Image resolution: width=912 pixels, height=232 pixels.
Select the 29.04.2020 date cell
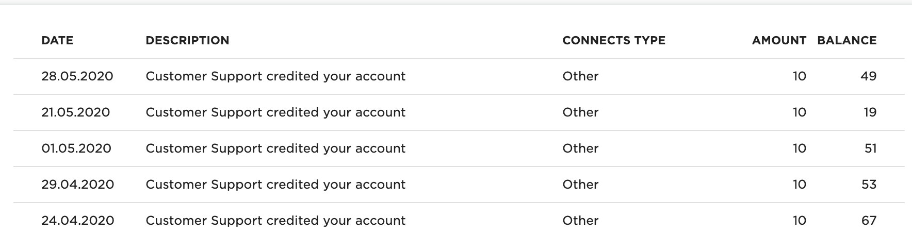pos(78,185)
